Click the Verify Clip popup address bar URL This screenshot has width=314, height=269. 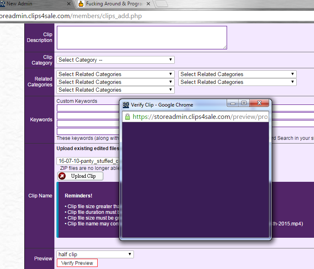tap(200, 117)
